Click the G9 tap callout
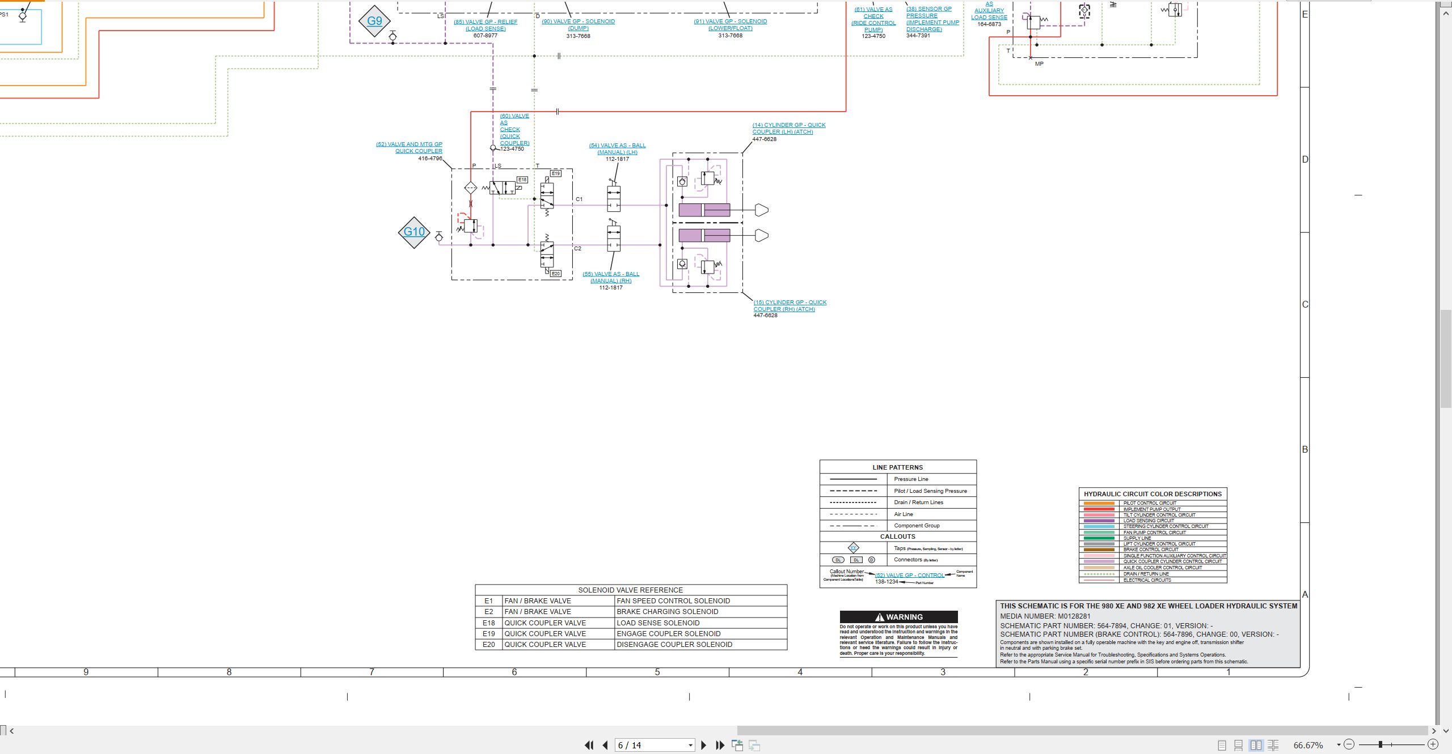Image resolution: width=1452 pixels, height=754 pixels. (x=374, y=21)
